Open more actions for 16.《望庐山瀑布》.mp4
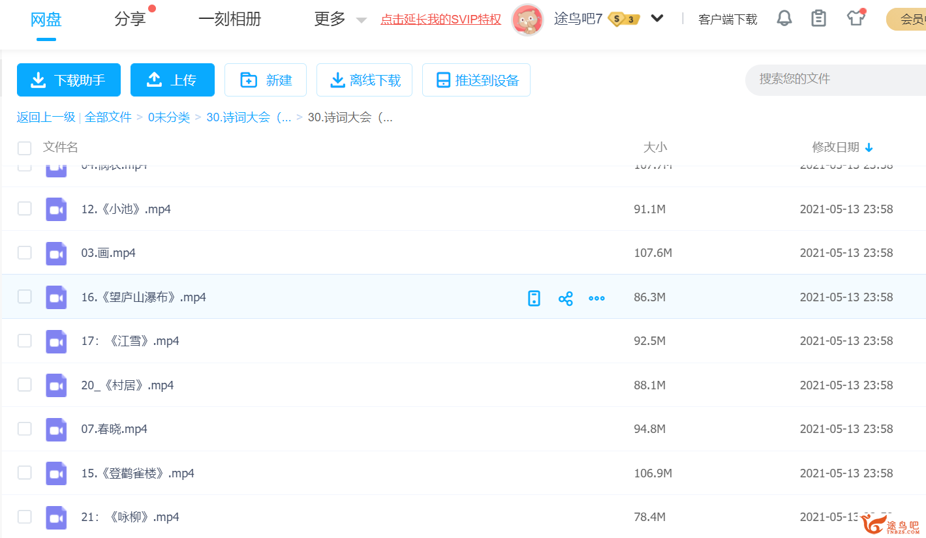Screen dimensions: 926x538 [596, 299]
